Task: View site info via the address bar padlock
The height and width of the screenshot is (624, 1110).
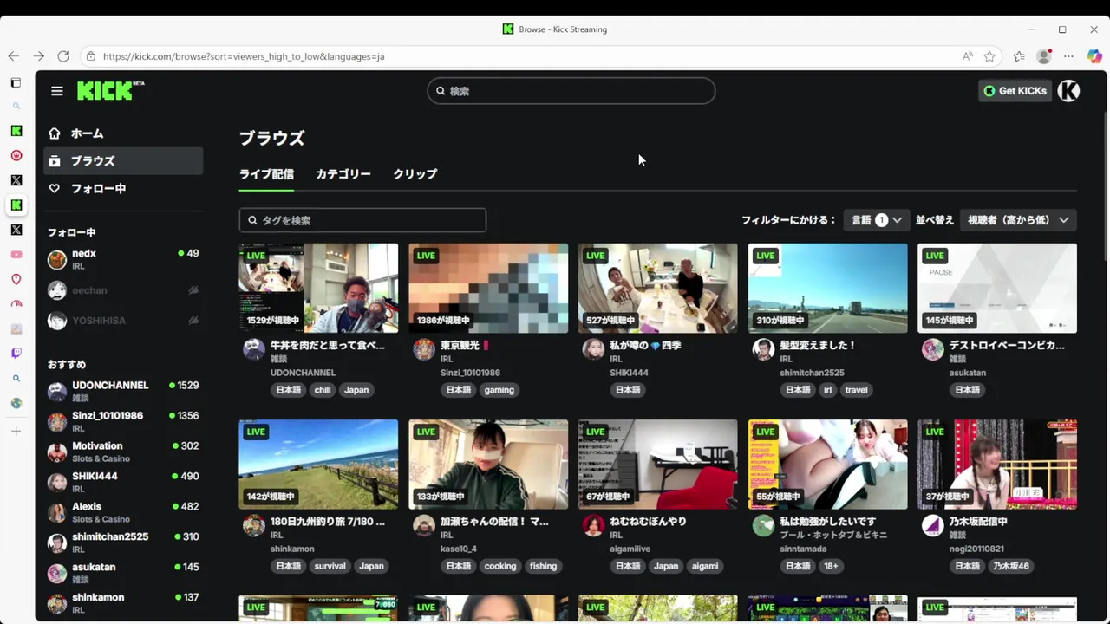Action: click(90, 56)
